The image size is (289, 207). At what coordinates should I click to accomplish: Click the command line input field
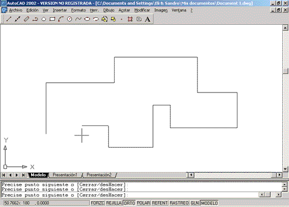(130, 195)
